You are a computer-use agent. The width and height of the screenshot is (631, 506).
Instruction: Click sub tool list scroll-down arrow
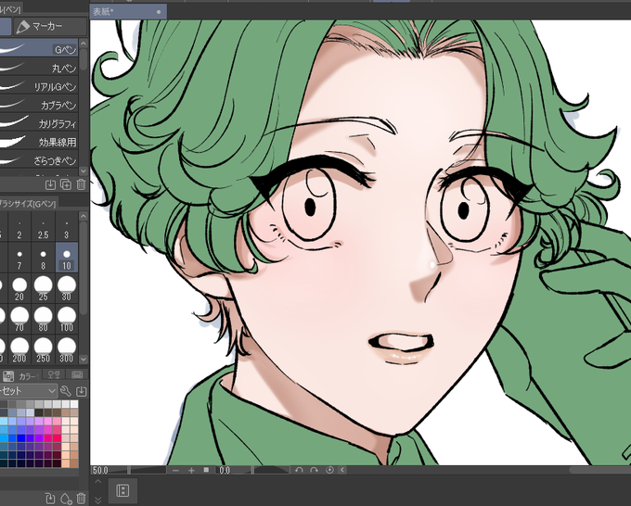(x=84, y=171)
